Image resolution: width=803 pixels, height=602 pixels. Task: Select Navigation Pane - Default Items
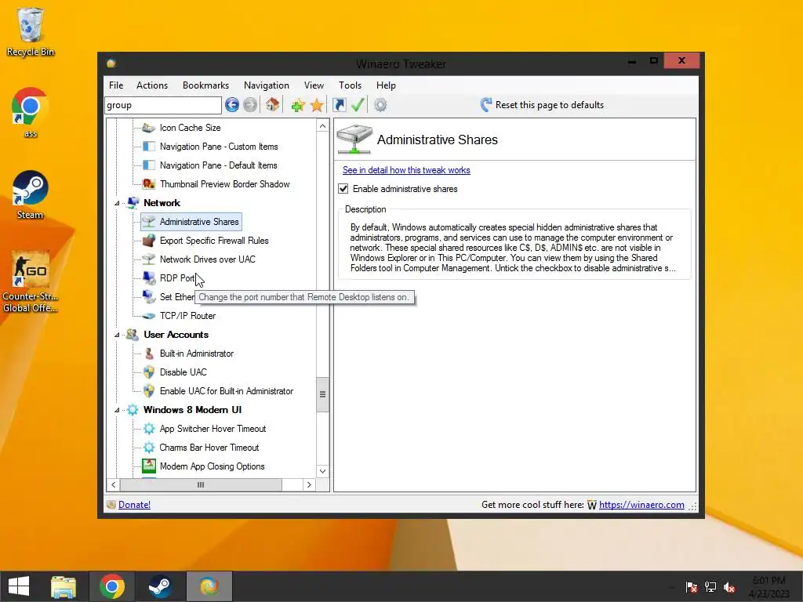click(x=218, y=165)
